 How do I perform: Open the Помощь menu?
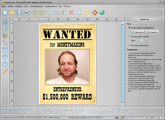point(67,6)
